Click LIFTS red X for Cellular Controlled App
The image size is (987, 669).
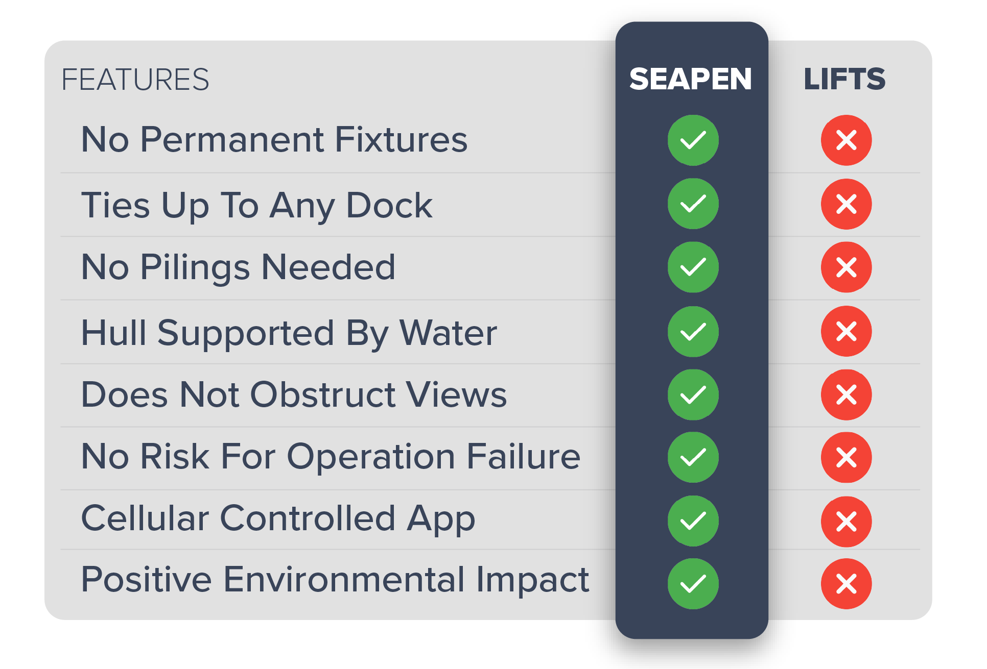coord(846,521)
